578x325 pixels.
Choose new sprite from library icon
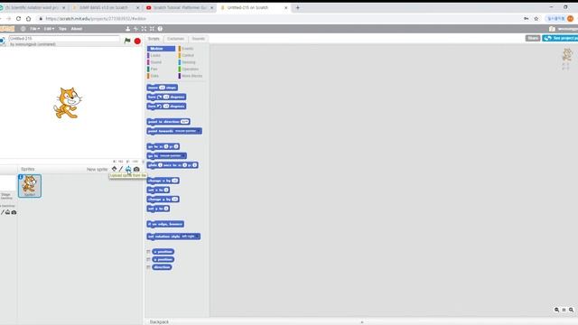(115, 169)
